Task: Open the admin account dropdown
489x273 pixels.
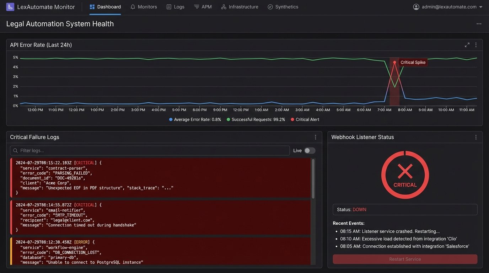Action: pos(448,6)
